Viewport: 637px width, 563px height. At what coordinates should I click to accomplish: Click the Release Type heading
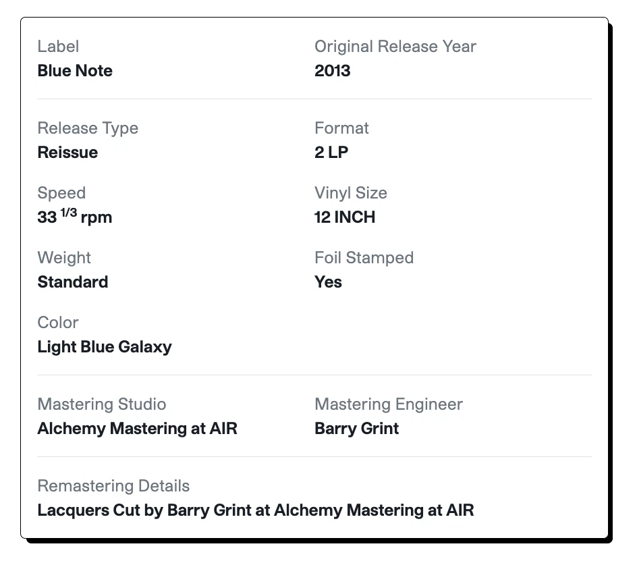pos(88,128)
